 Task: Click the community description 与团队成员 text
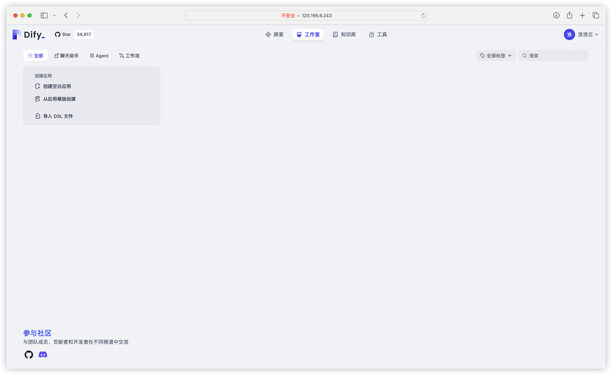coord(76,342)
